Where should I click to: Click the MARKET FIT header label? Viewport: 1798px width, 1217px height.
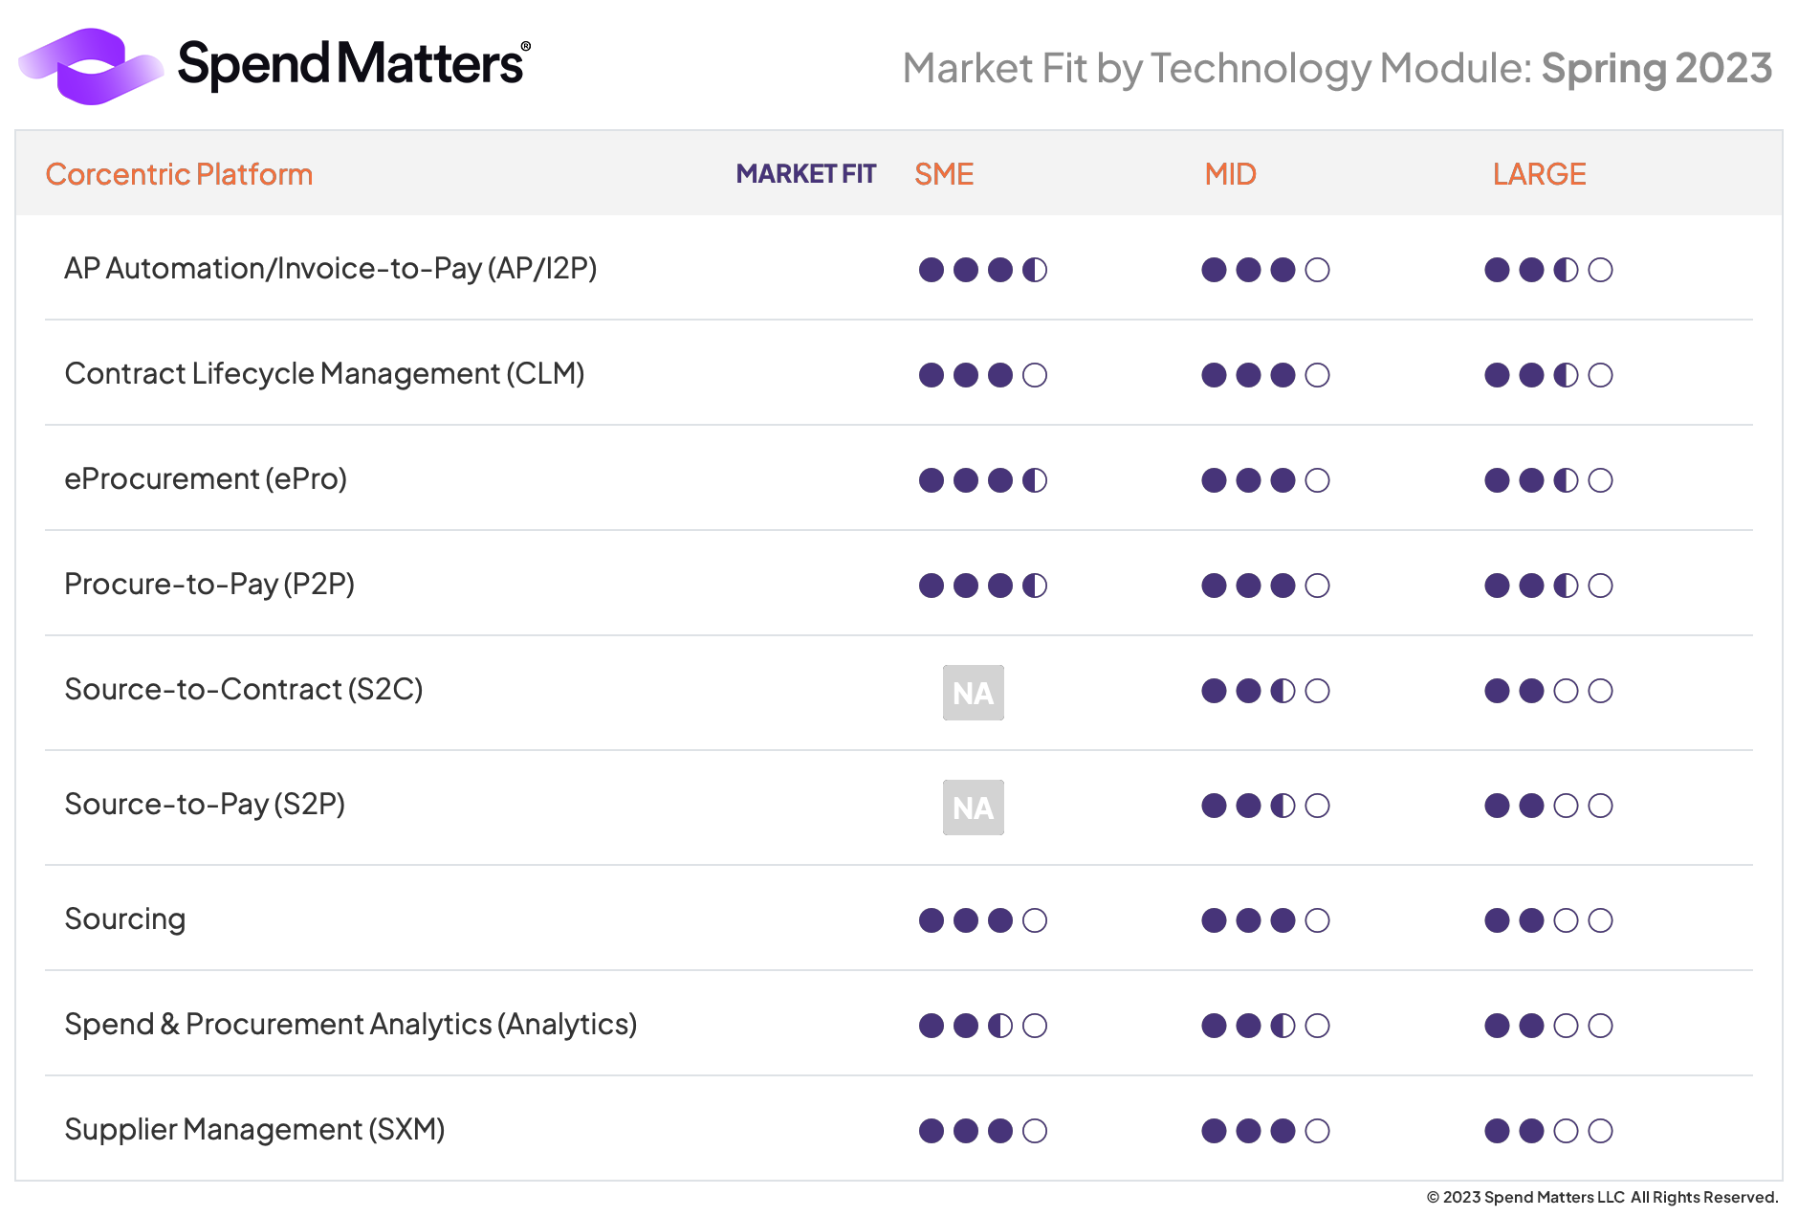[805, 174]
